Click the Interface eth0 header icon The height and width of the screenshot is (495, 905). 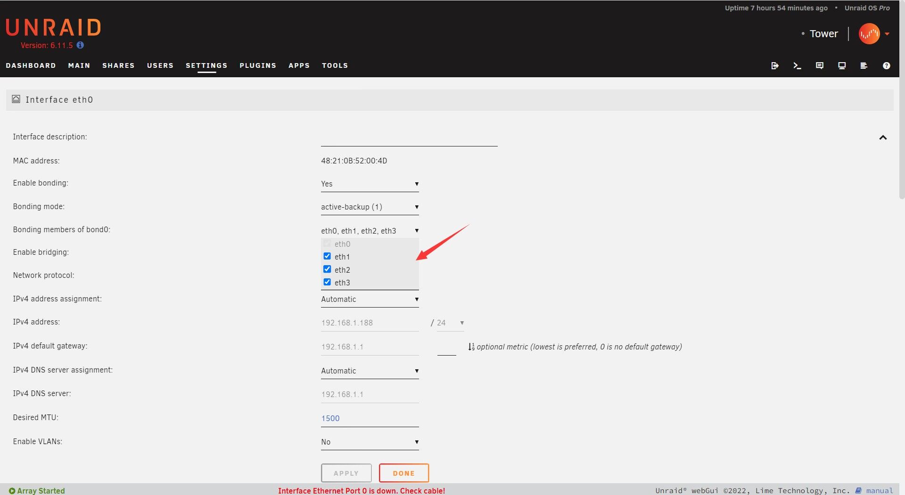(16, 99)
